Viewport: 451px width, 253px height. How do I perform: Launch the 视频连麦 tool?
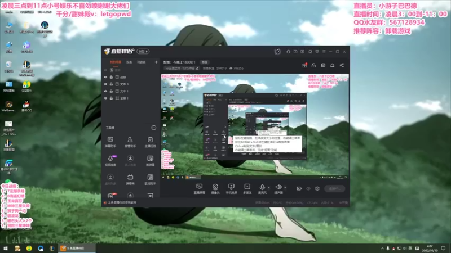(110, 161)
